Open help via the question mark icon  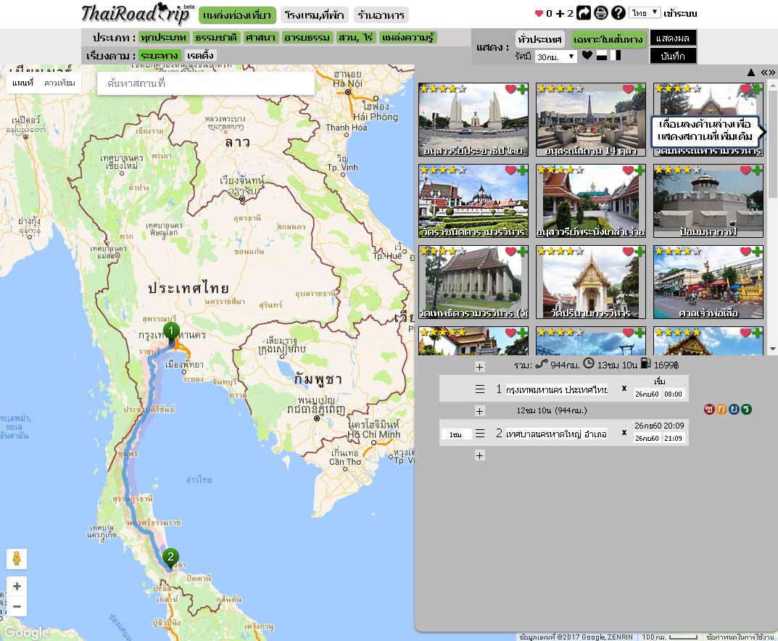(x=618, y=13)
